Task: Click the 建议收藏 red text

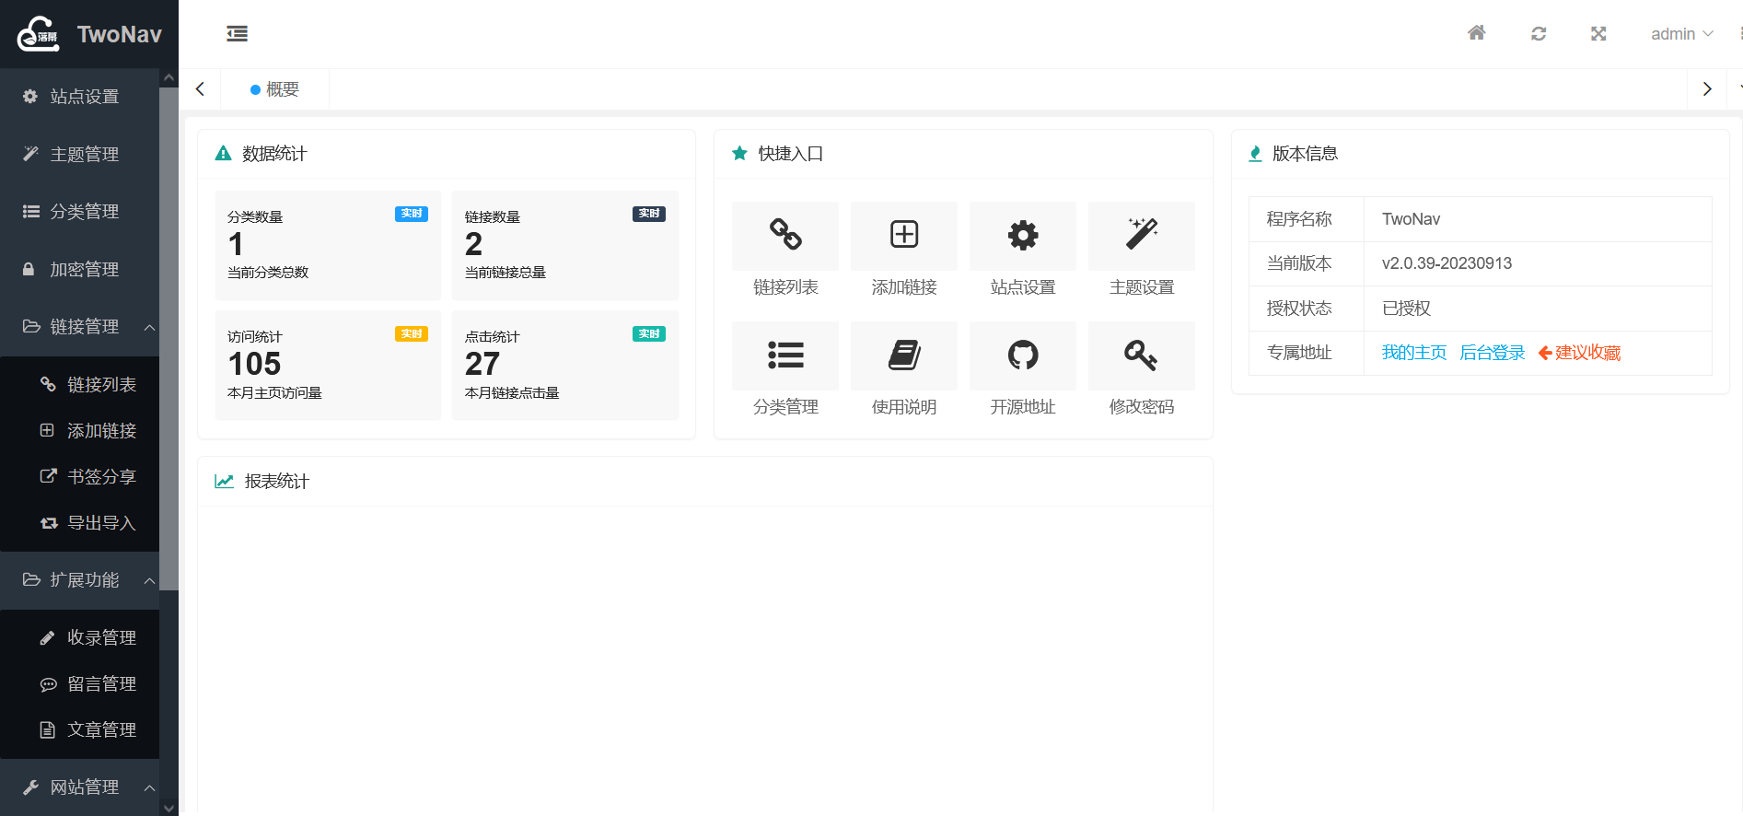Action: (x=1587, y=353)
